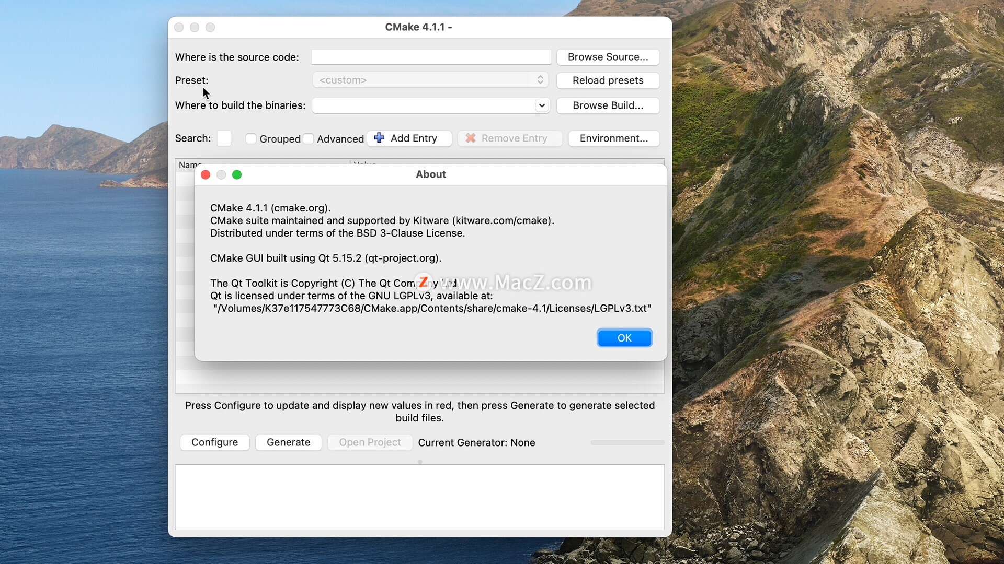
Task: Click 'Distributed under terms of the BSD' line
Action: (x=337, y=233)
